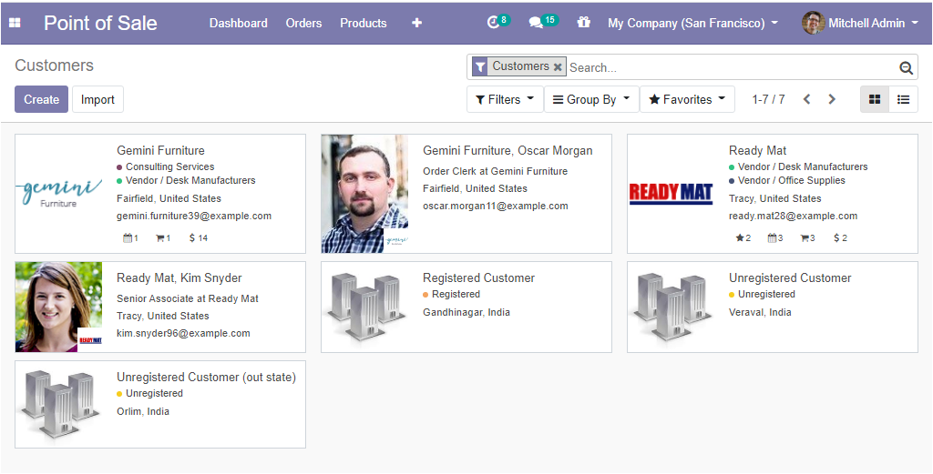Click the dark blue Vendor / Office Supplies dot
The image size is (933, 474).
[732, 180]
